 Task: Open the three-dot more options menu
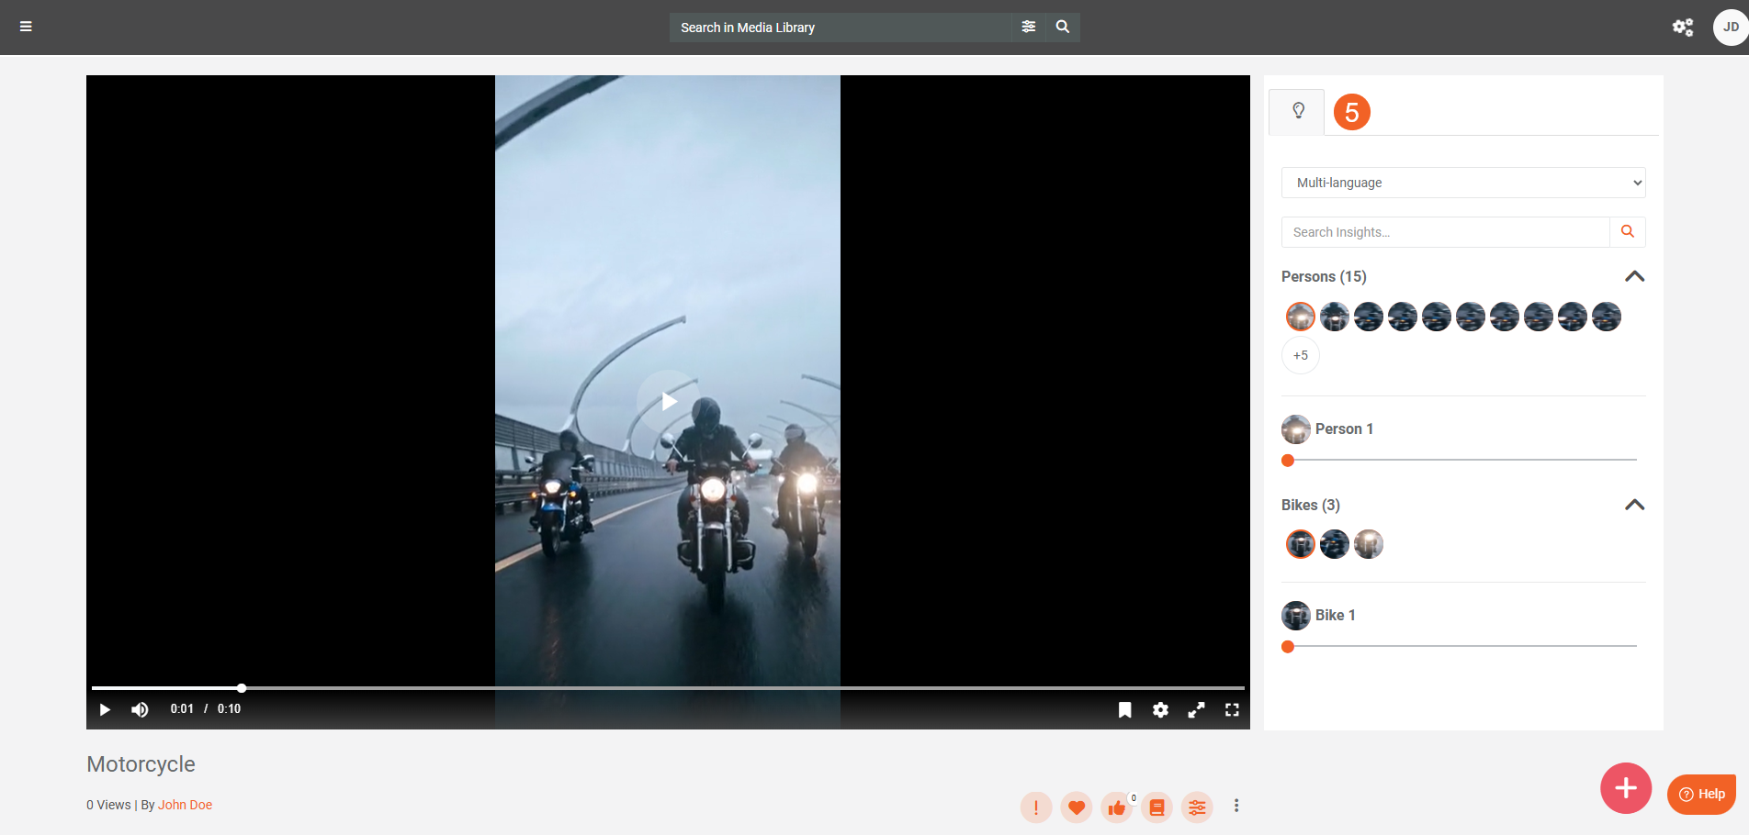(1236, 806)
